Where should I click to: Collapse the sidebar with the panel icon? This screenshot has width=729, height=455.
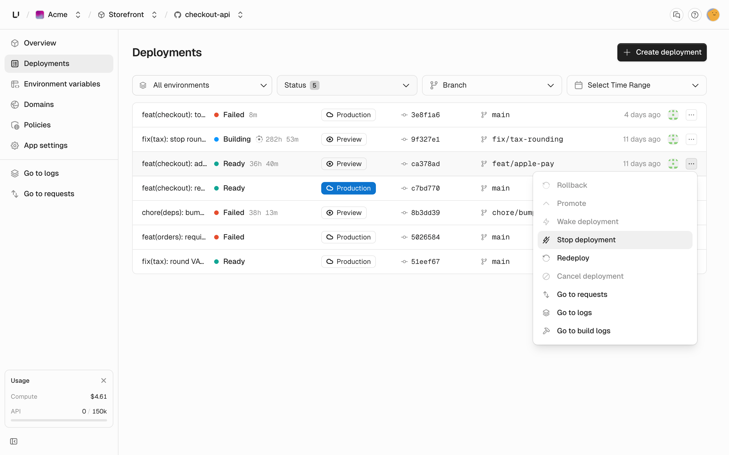pos(14,441)
